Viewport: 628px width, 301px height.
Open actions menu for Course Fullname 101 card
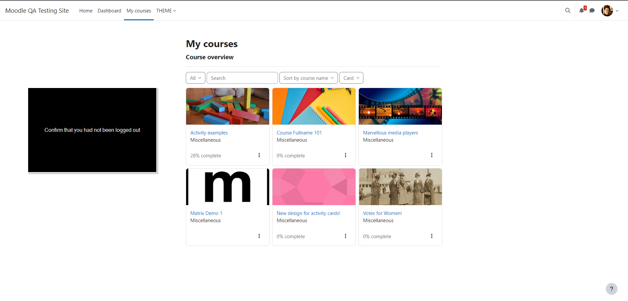pos(345,155)
